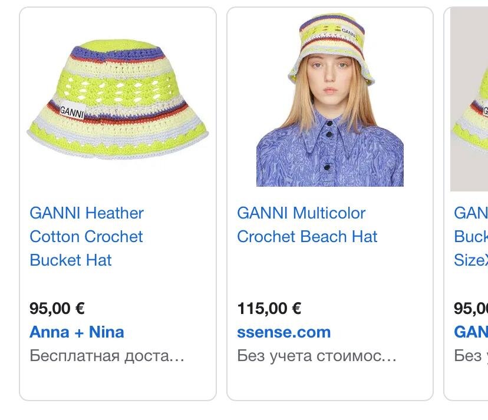The image size is (488, 420).
Task: Click the cropped third hat product image
Action: coord(469,99)
